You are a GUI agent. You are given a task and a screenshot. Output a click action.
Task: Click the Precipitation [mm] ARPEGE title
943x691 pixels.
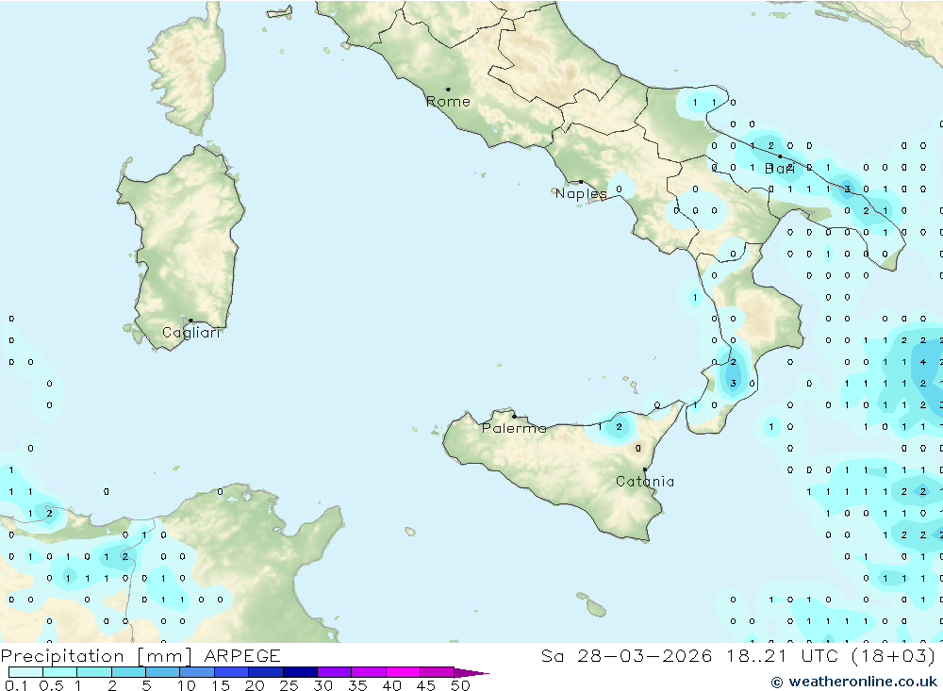point(141,656)
